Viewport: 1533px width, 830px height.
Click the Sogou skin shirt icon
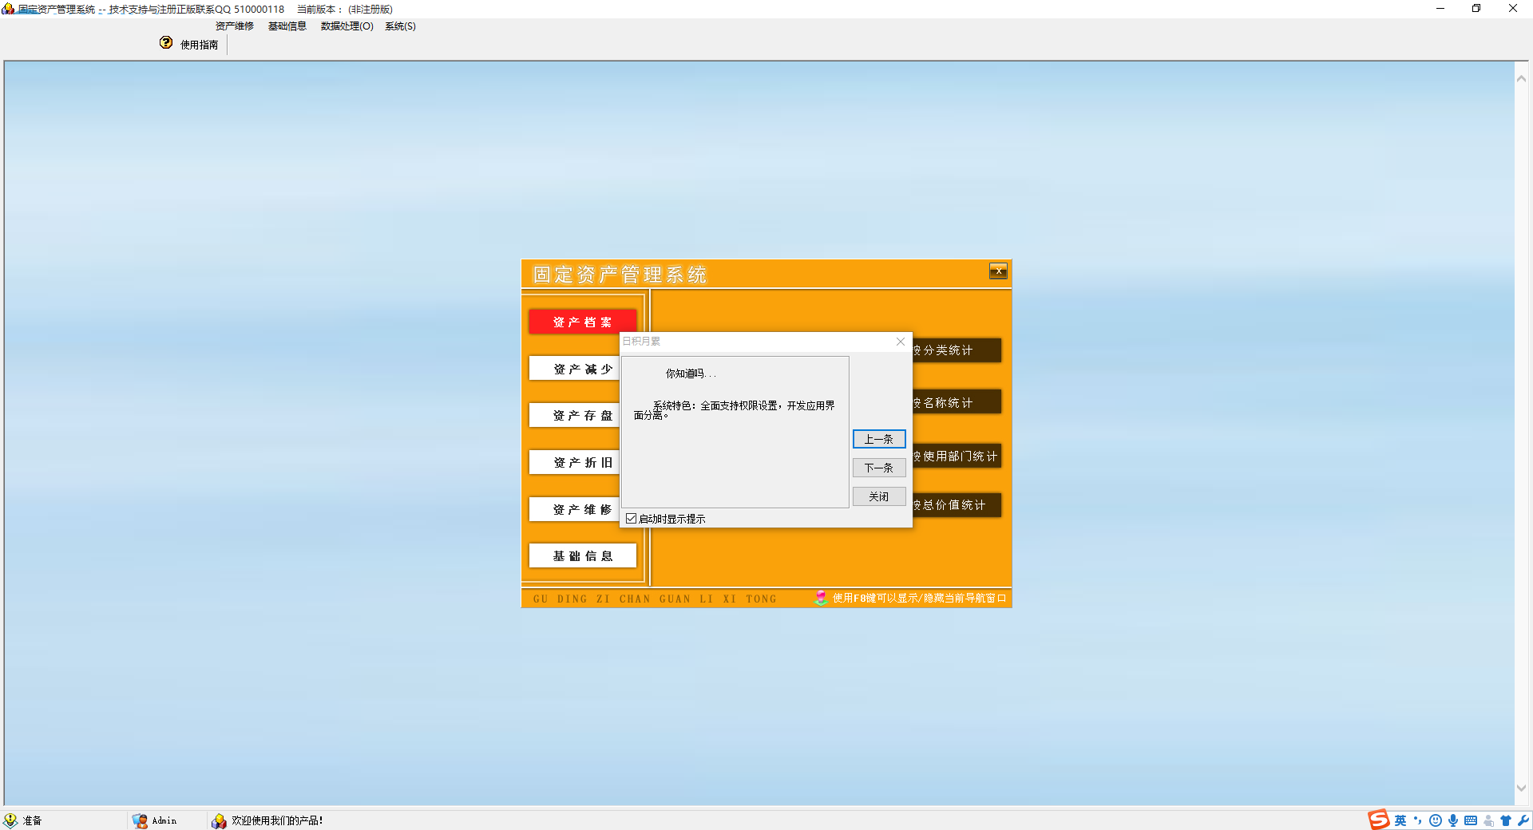pos(1506,820)
